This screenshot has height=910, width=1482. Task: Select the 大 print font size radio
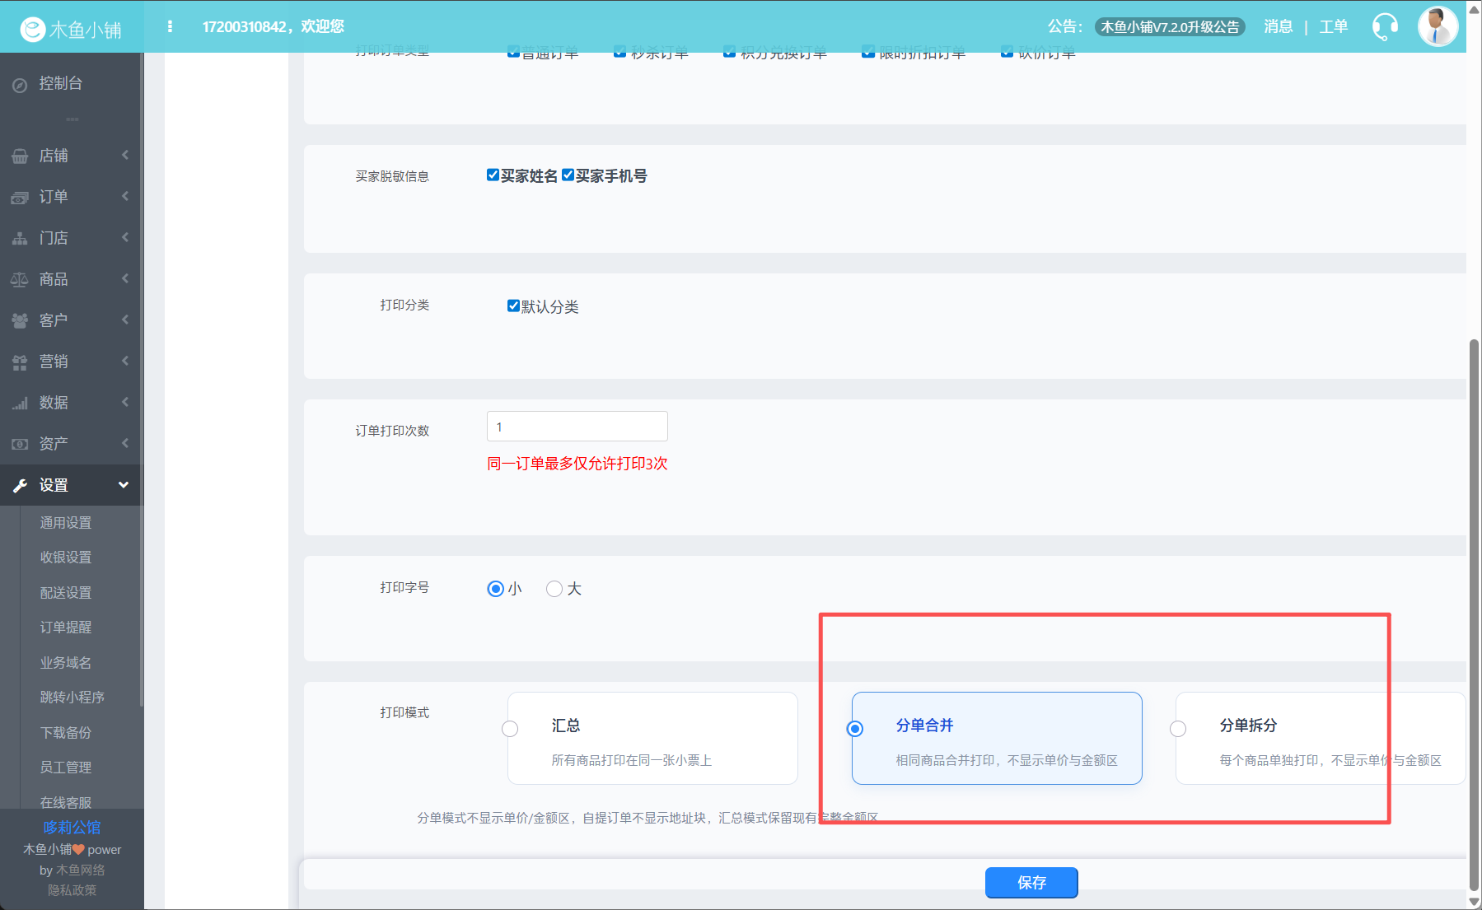[x=554, y=589]
